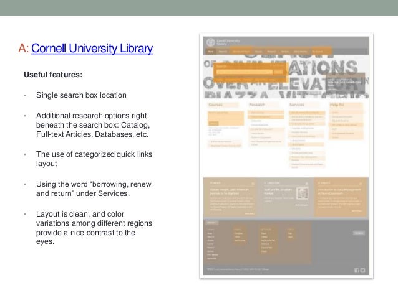Click the "Additional research options" bullet text
The width and height of the screenshot is (398, 298).
[93, 125]
